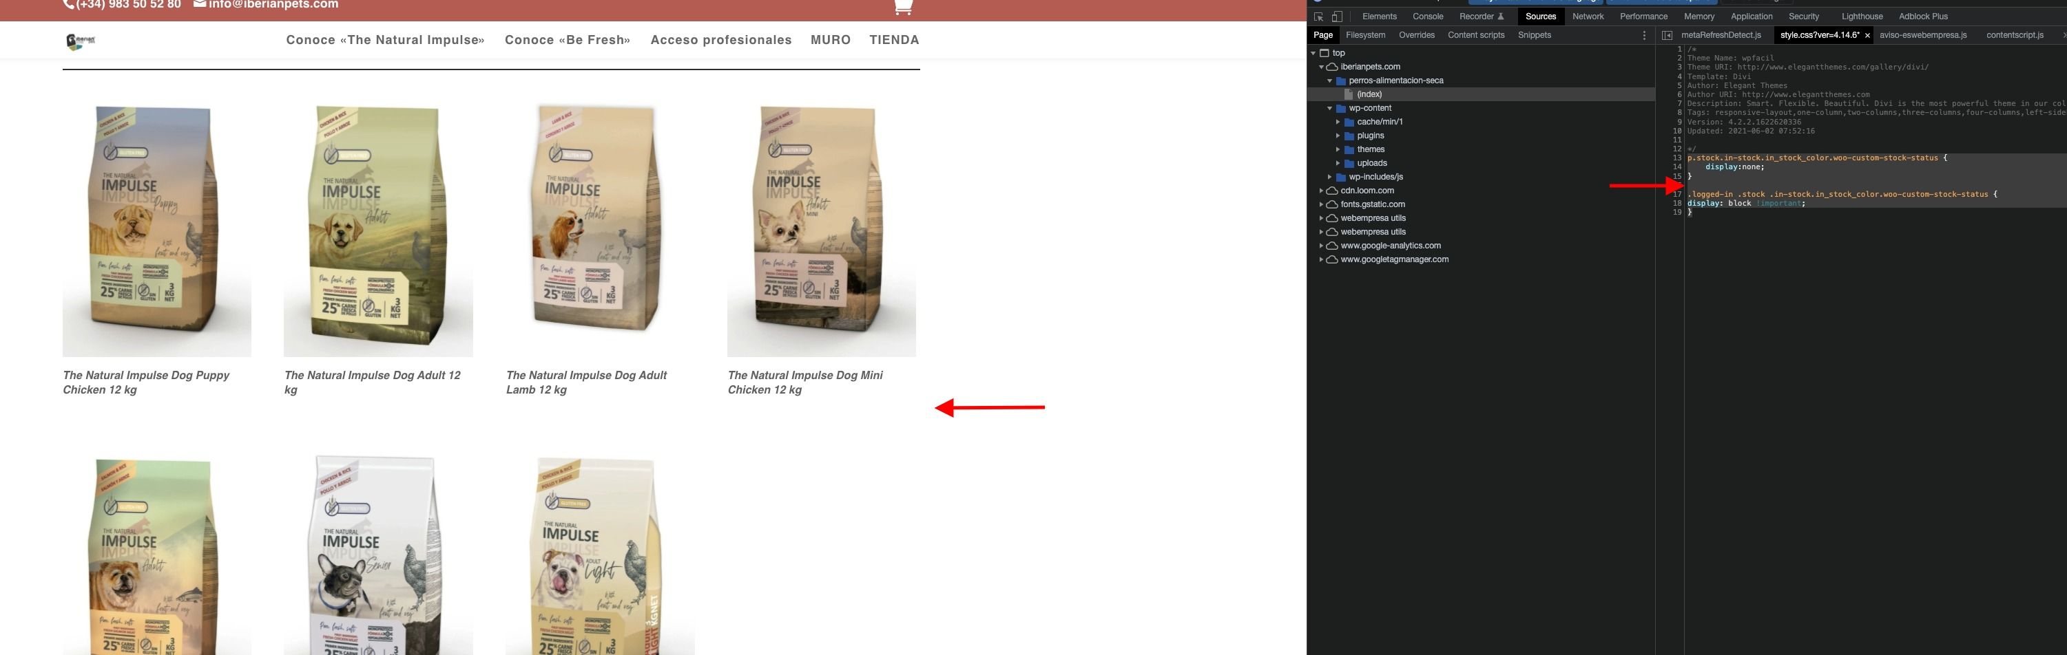Screen dimensions: 2067x655
Task: Click the cloud icon beside www.googletagmanager.com
Action: tap(1332, 259)
